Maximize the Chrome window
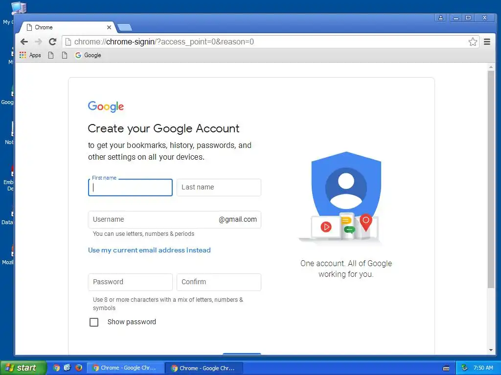Screen dimensions: 501x375 click(468, 18)
